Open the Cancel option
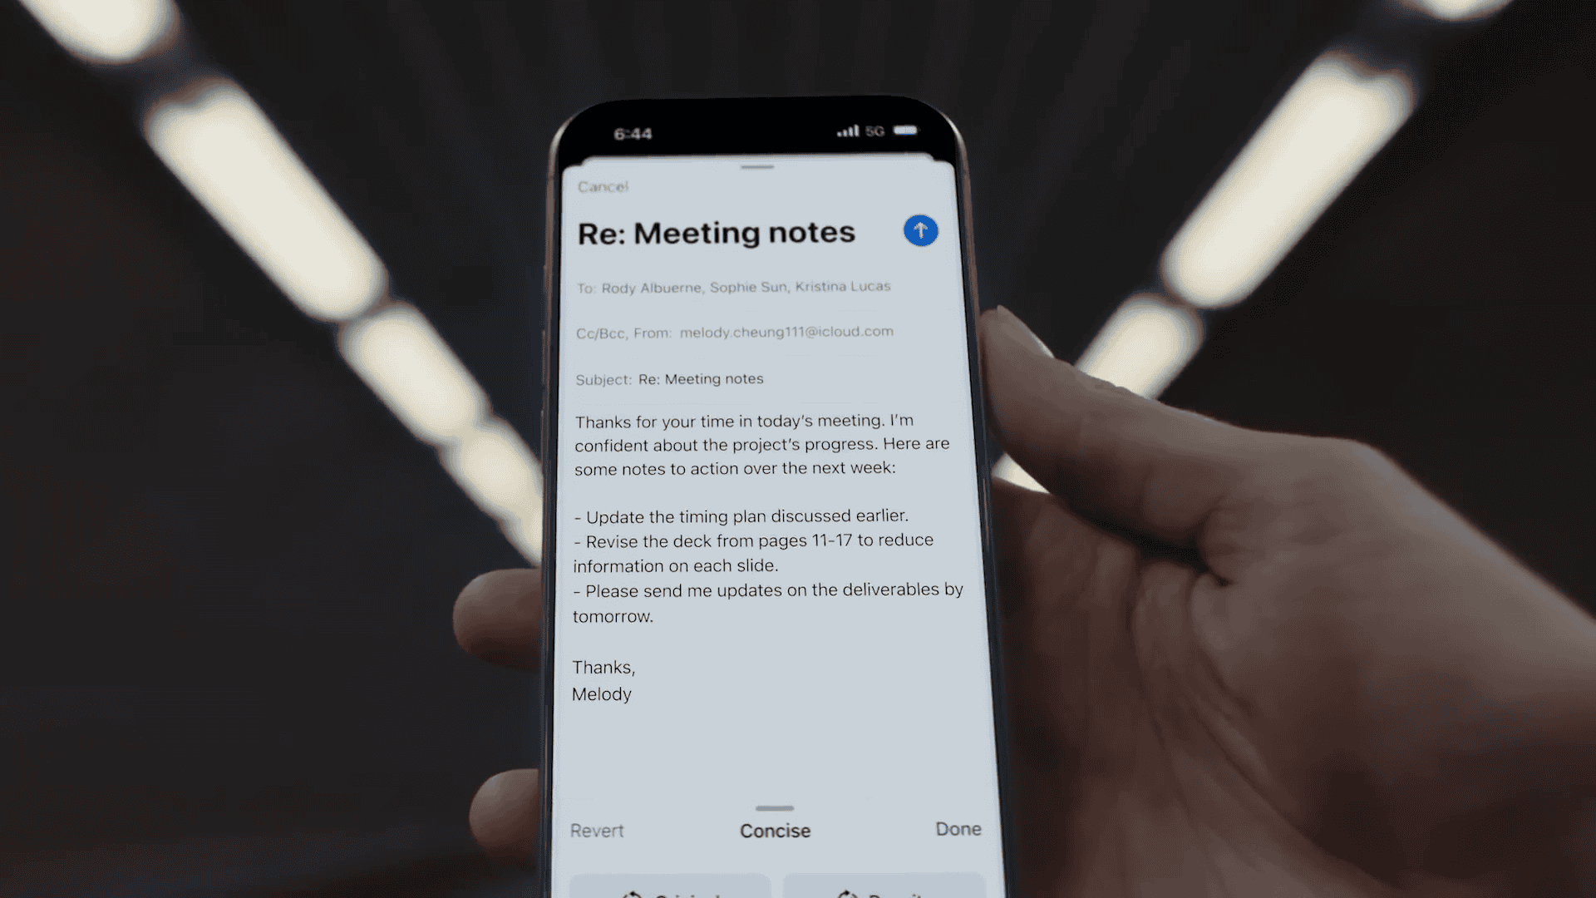The width and height of the screenshot is (1596, 898). [x=603, y=185]
